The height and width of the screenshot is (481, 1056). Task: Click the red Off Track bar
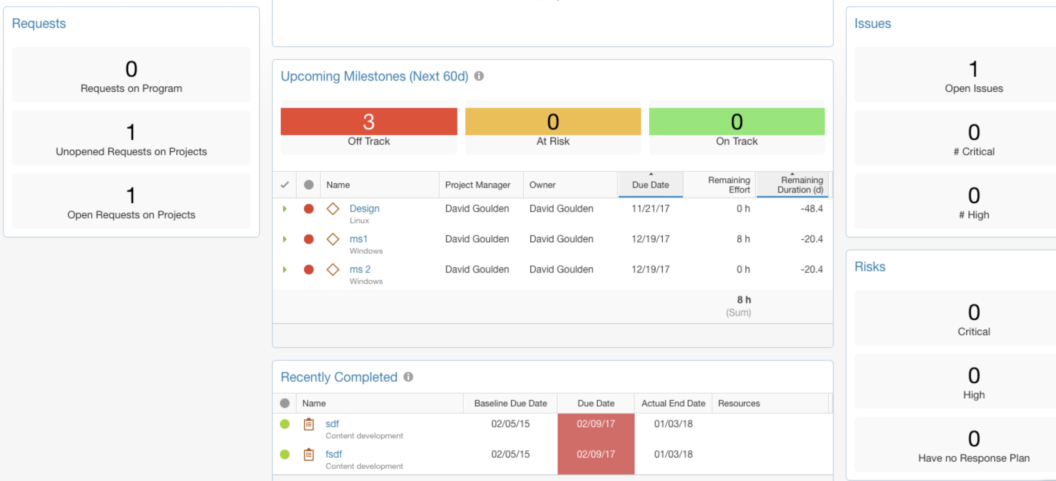click(369, 122)
